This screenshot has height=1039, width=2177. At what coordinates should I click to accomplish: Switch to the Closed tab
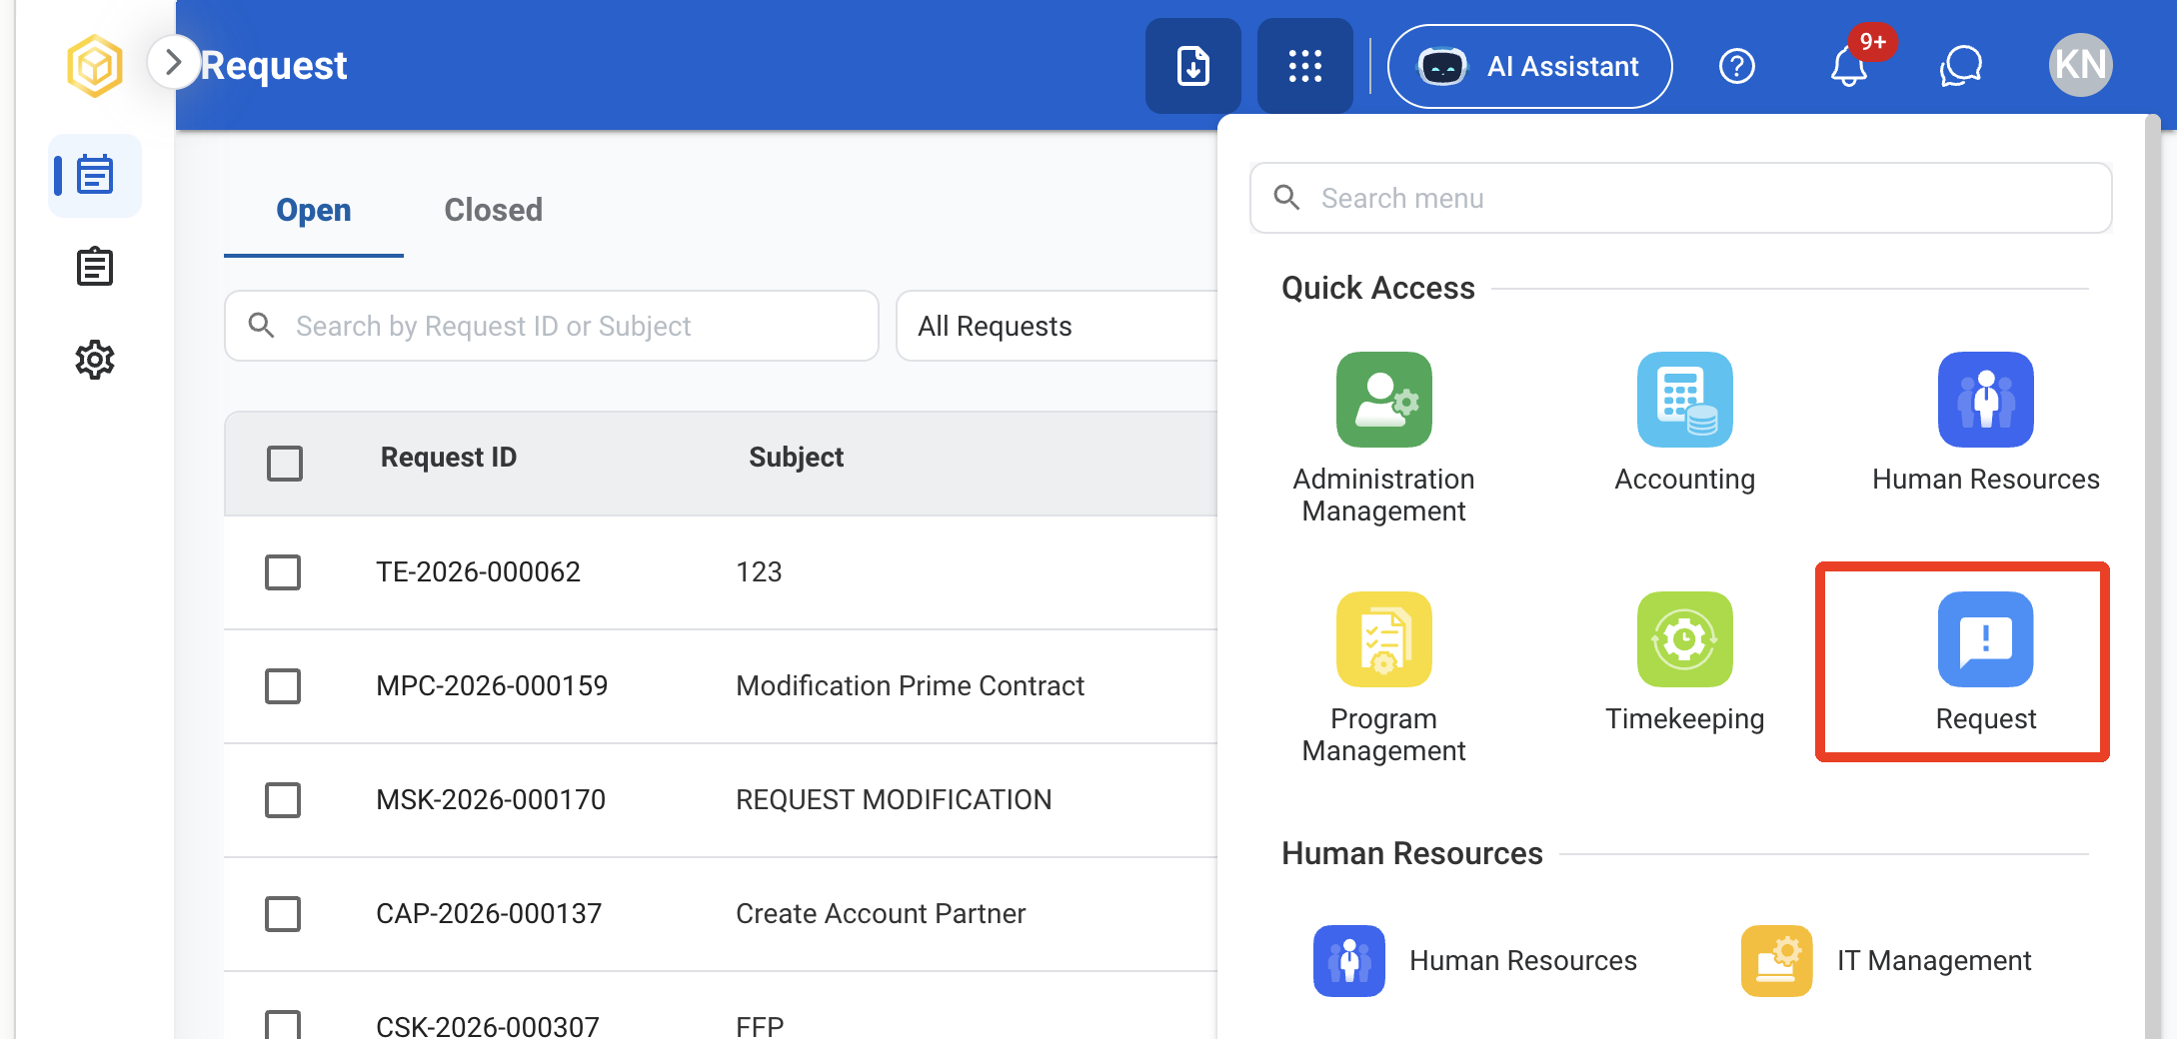494,210
